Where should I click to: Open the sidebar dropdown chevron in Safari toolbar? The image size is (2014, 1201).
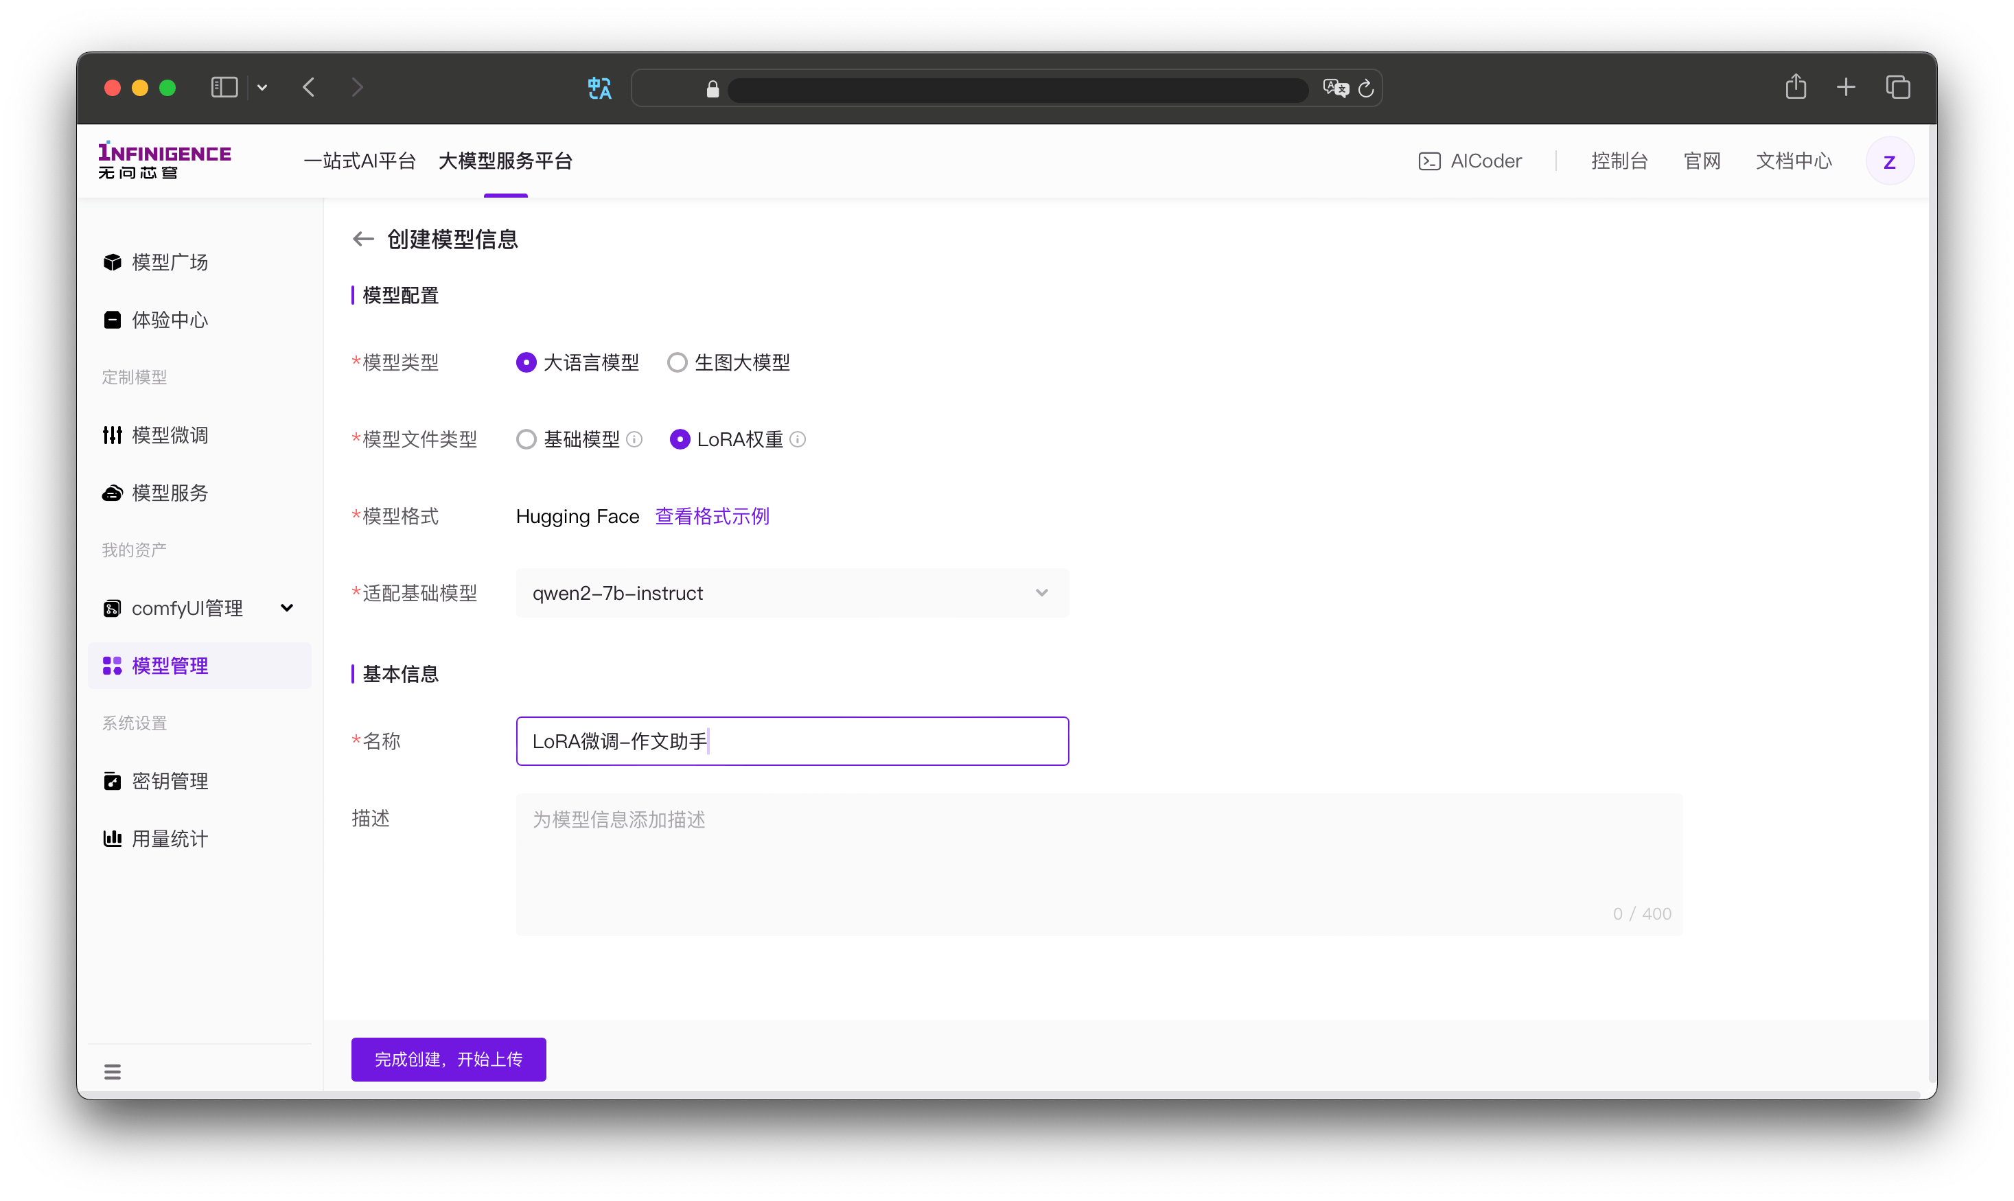coord(262,87)
